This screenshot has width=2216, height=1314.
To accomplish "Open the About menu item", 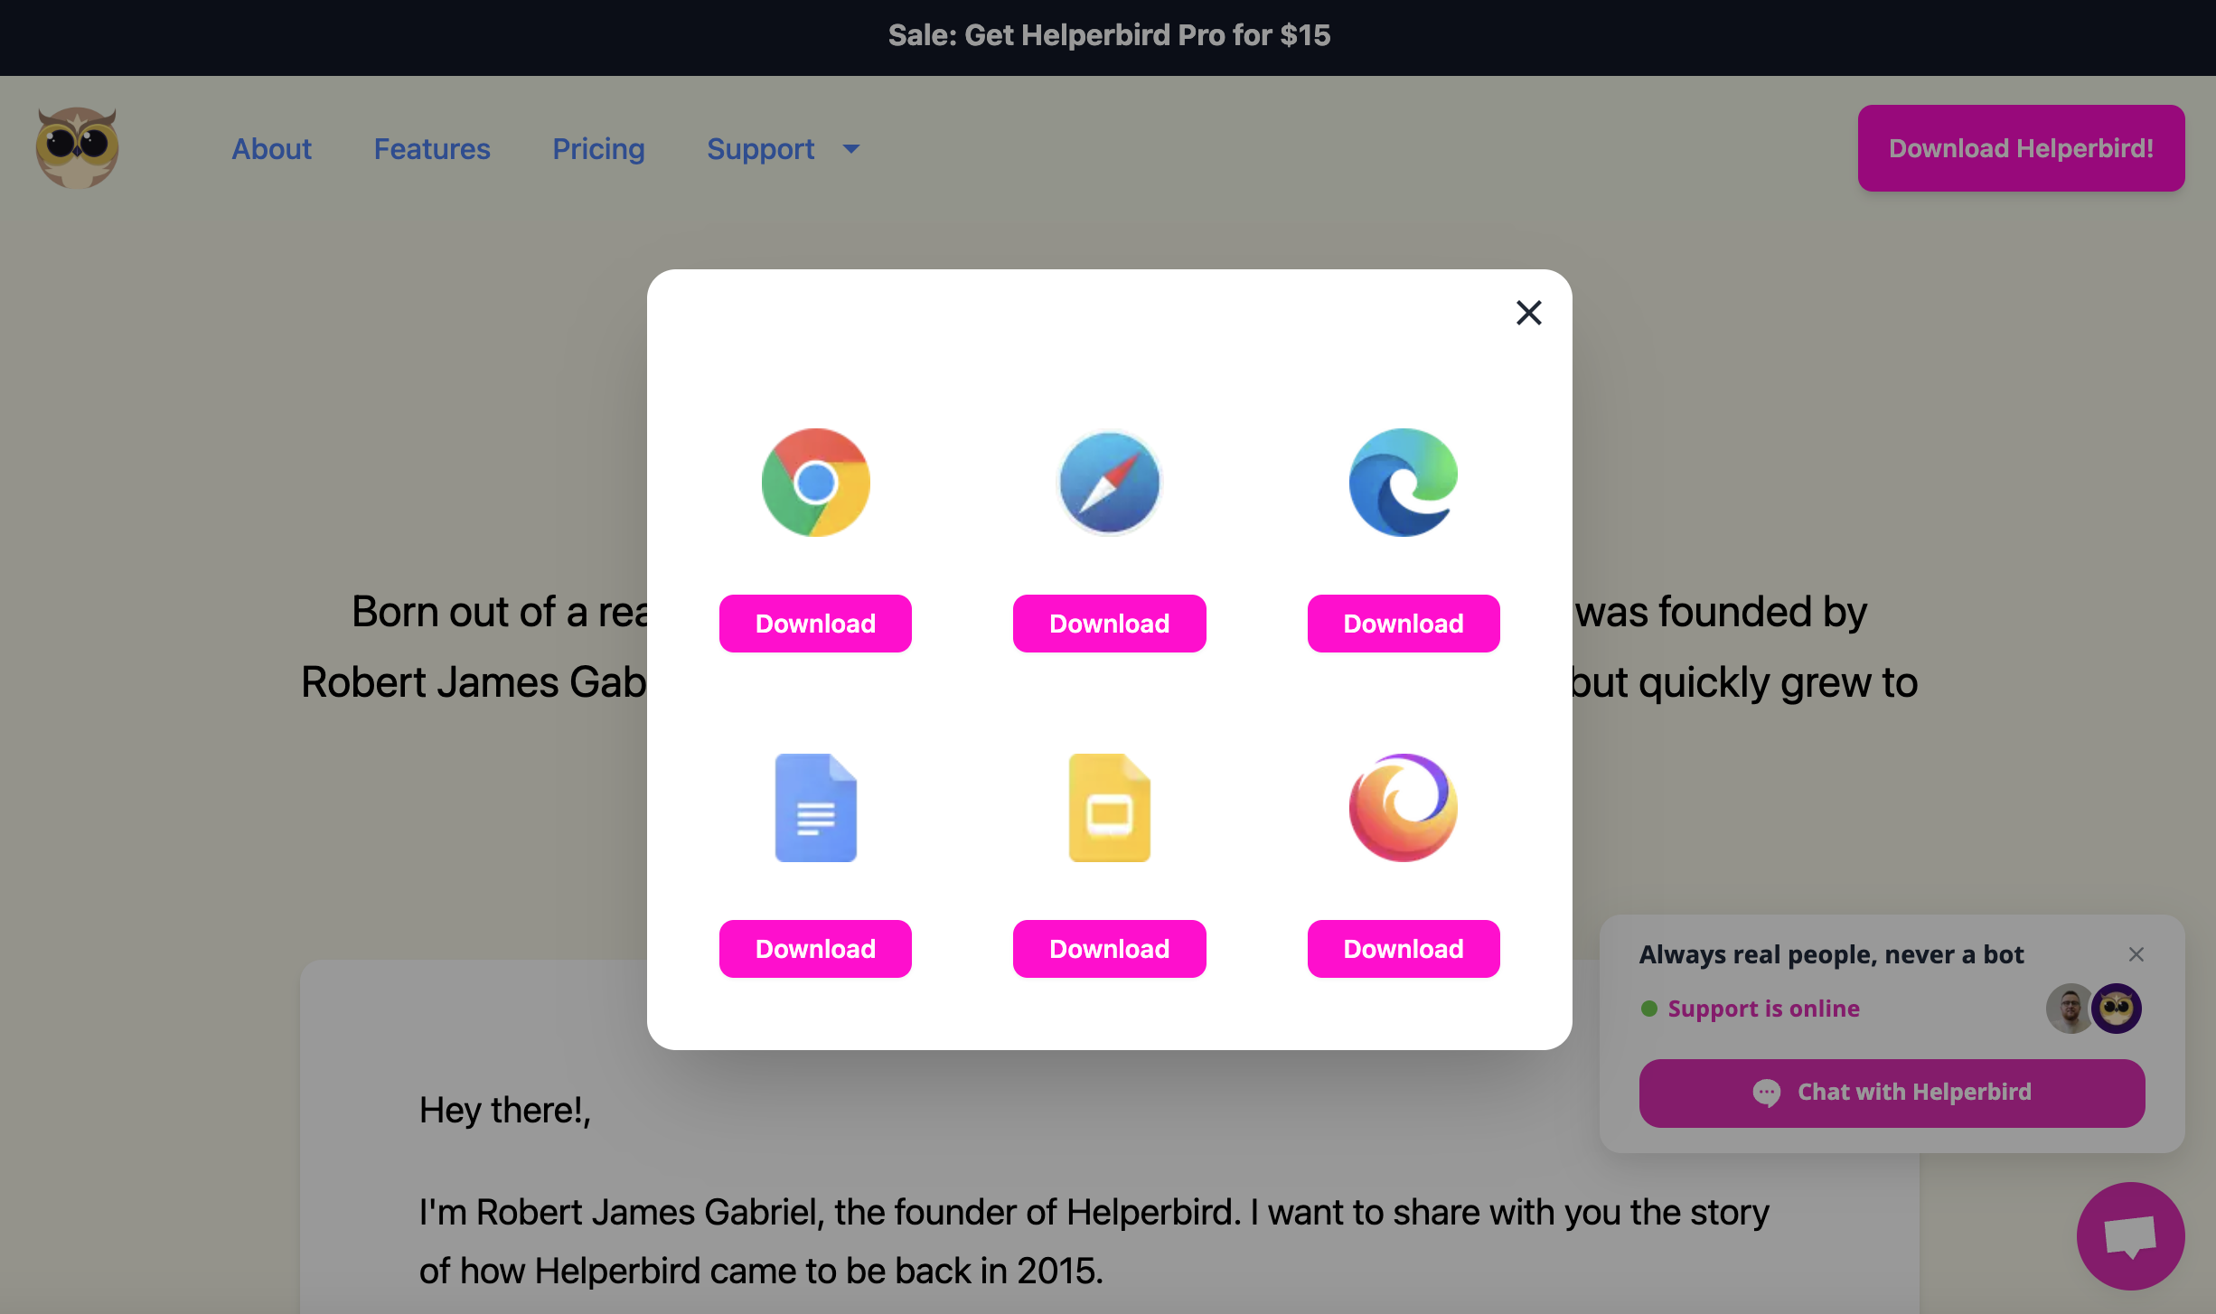I will [x=271, y=149].
